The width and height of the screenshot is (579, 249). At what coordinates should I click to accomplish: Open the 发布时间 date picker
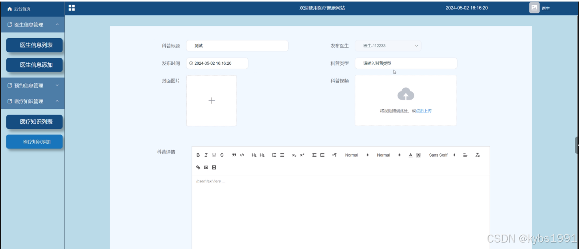click(x=217, y=63)
